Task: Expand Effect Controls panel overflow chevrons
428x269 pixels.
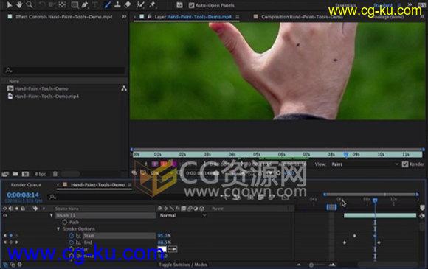Action: (x=124, y=17)
